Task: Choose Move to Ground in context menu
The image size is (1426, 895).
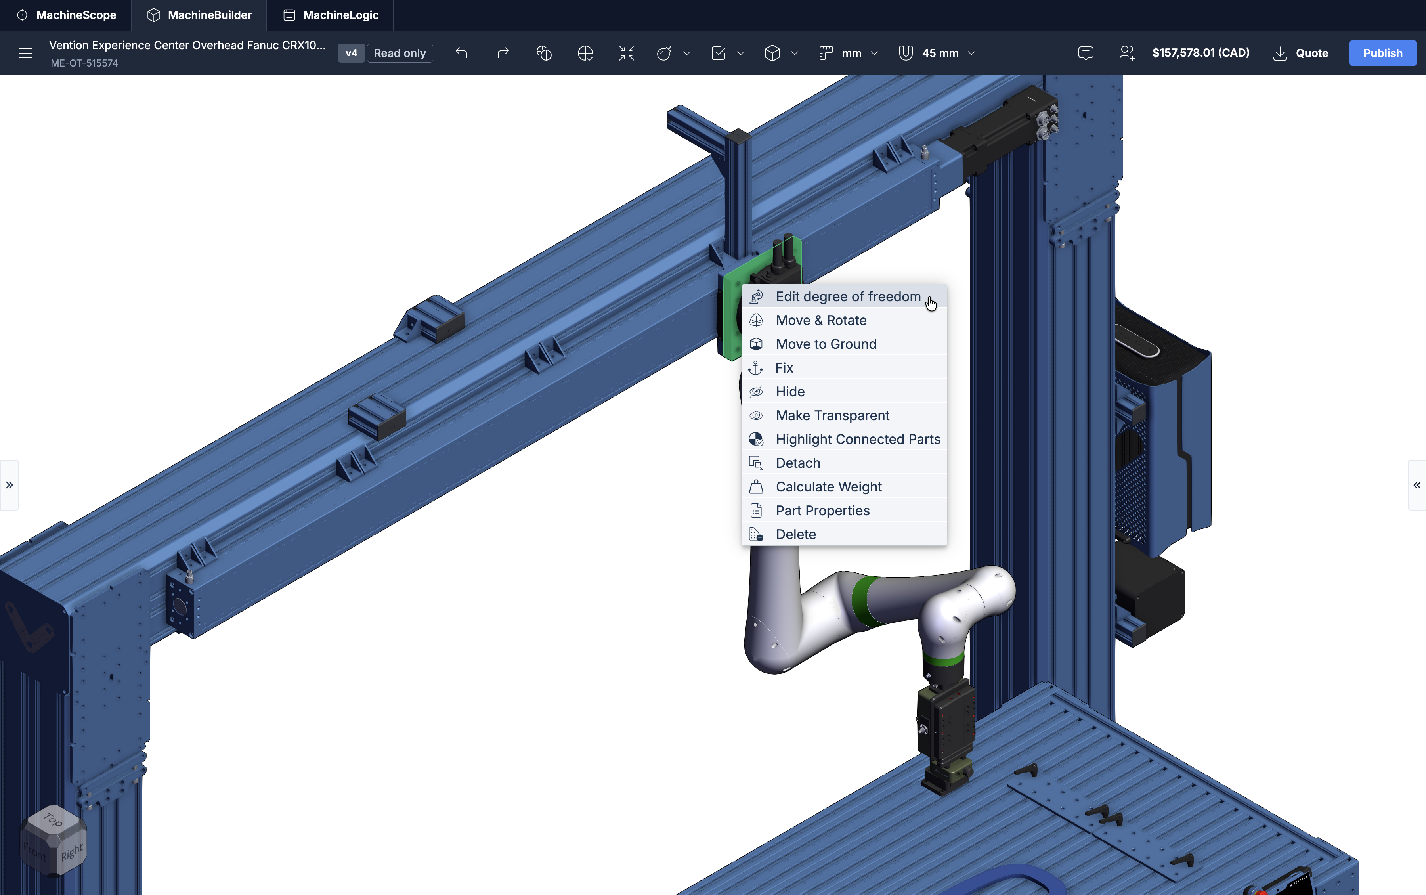Action: point(844,344)
